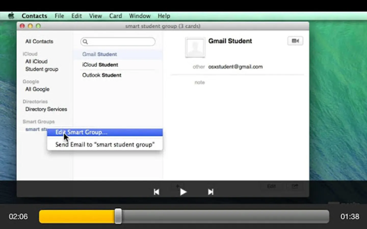
Task: Select All iCloud group
Action: pyautogui.click(x=36, y=62)
